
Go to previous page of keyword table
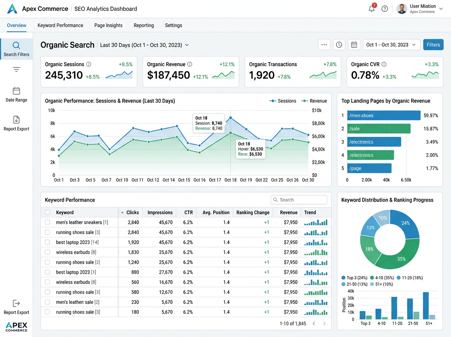click(x=314, y=323)
